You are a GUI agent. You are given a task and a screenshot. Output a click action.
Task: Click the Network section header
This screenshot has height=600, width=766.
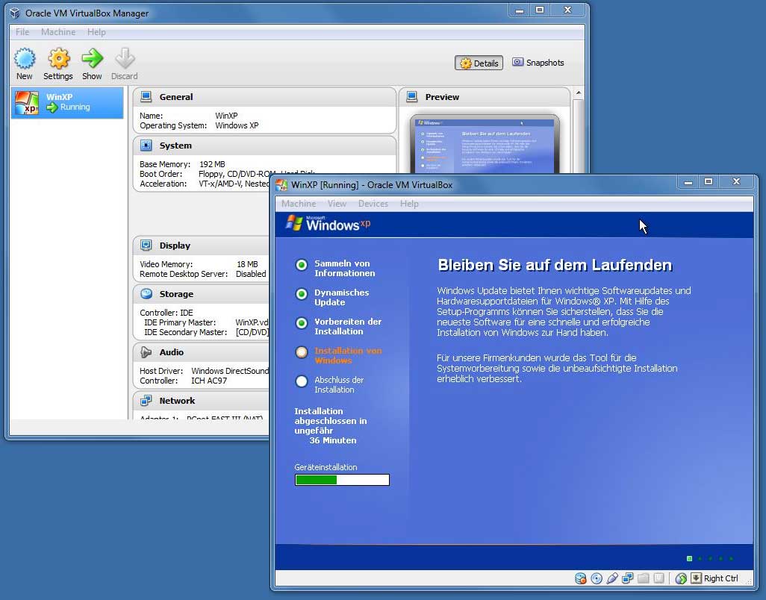pos(202,400)
